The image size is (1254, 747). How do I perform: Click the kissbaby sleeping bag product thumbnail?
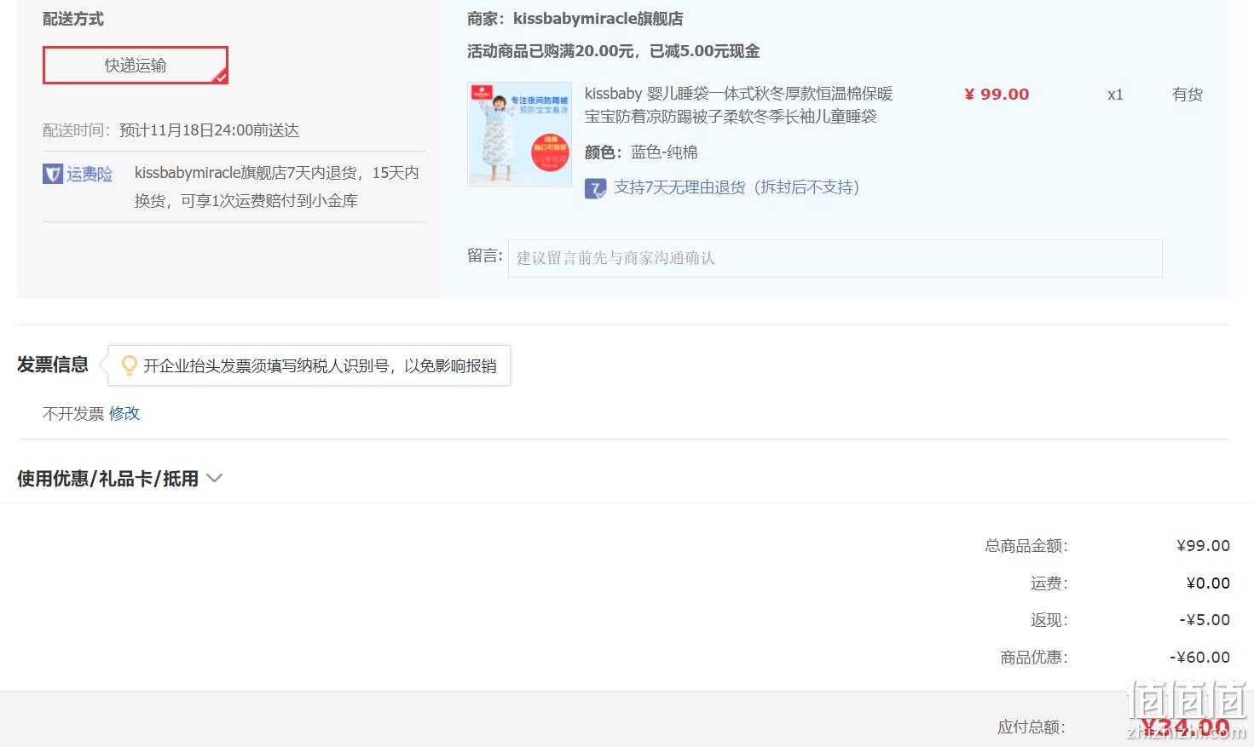(519, 134)
